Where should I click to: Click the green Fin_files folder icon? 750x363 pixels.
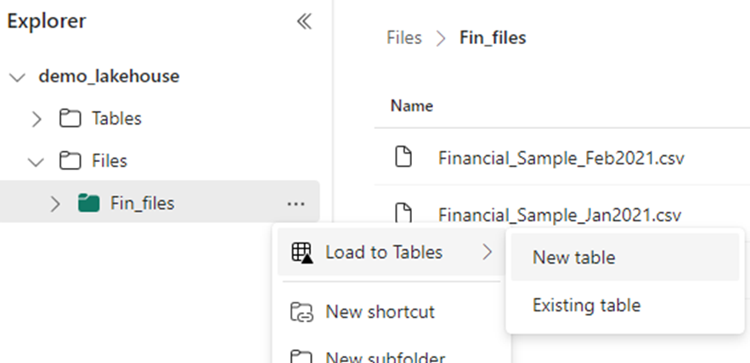[x=88, y=204]
